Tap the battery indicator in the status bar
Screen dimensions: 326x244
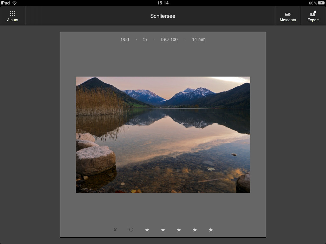(322, 3)
